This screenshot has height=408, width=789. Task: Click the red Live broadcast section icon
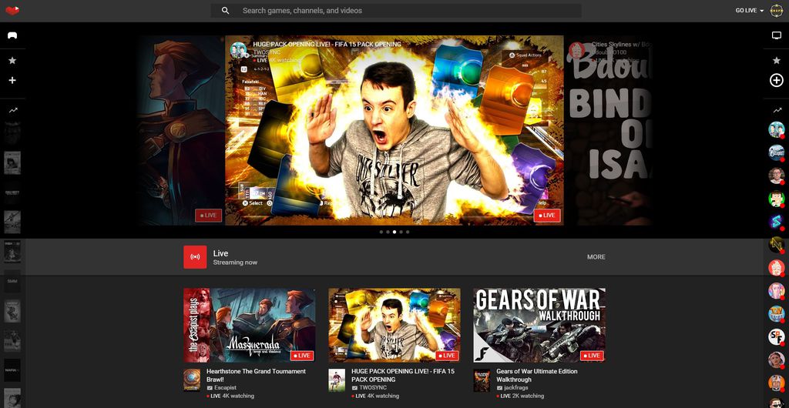(x=195, y=257)
